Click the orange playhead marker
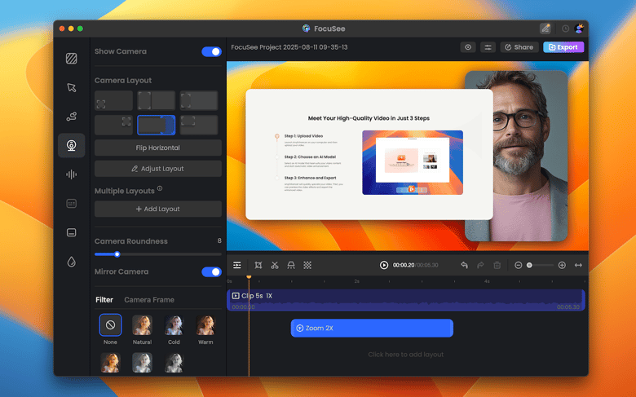Screen dimensions: 636x397 coord(249,277)
